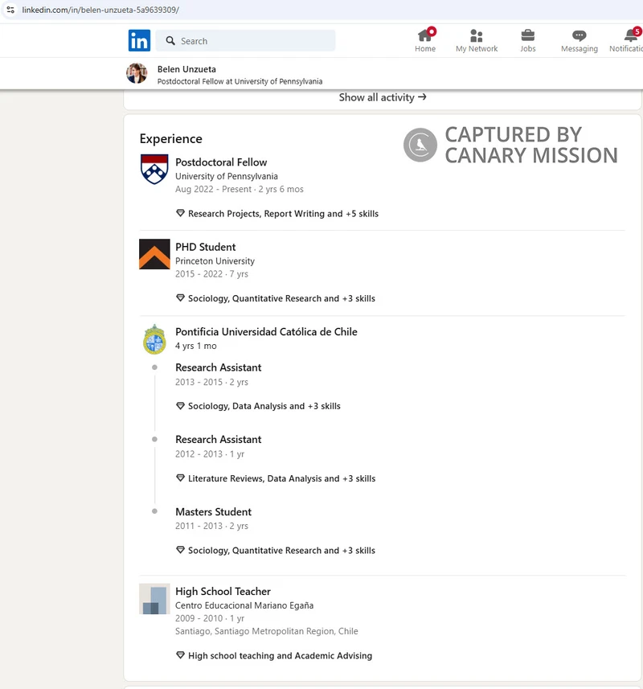Click Santiago, Santiago Metropolitan Region, Chile location
This screenshot has height=689, width=643.
pyautogui.click(x=267, y=631)
